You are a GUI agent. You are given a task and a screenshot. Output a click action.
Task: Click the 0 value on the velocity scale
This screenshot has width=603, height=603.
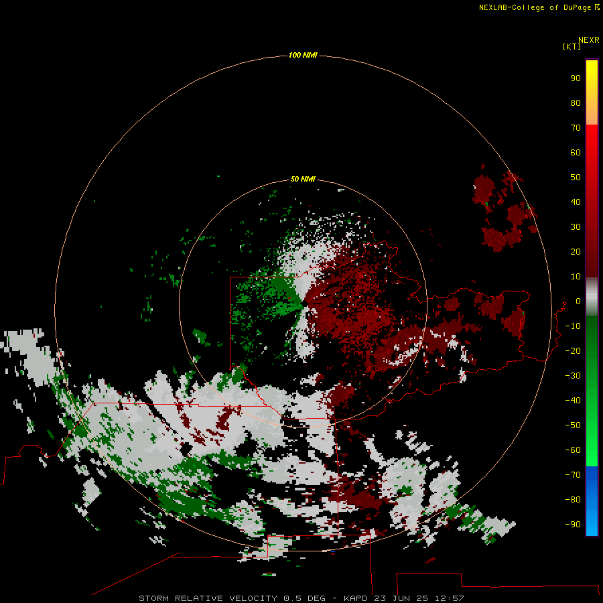578,301
